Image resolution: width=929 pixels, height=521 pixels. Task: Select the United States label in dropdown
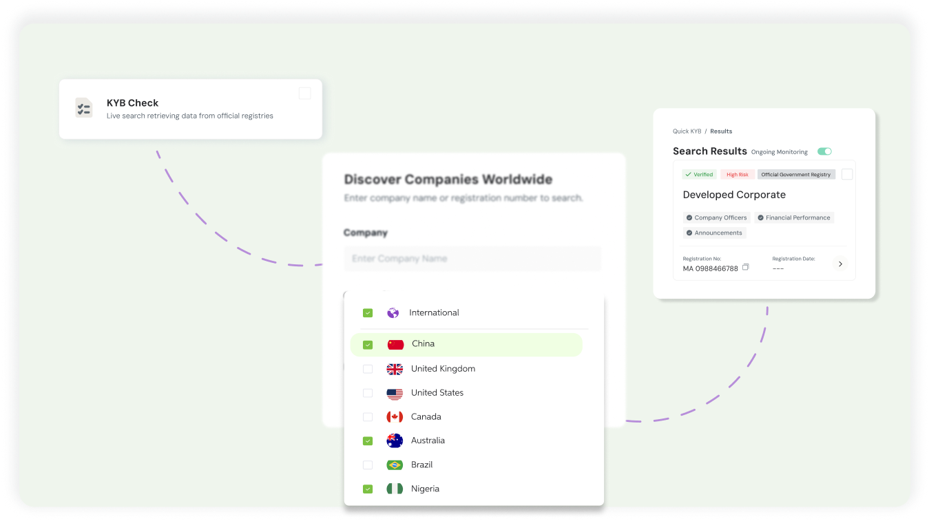(x=437, y=393)
